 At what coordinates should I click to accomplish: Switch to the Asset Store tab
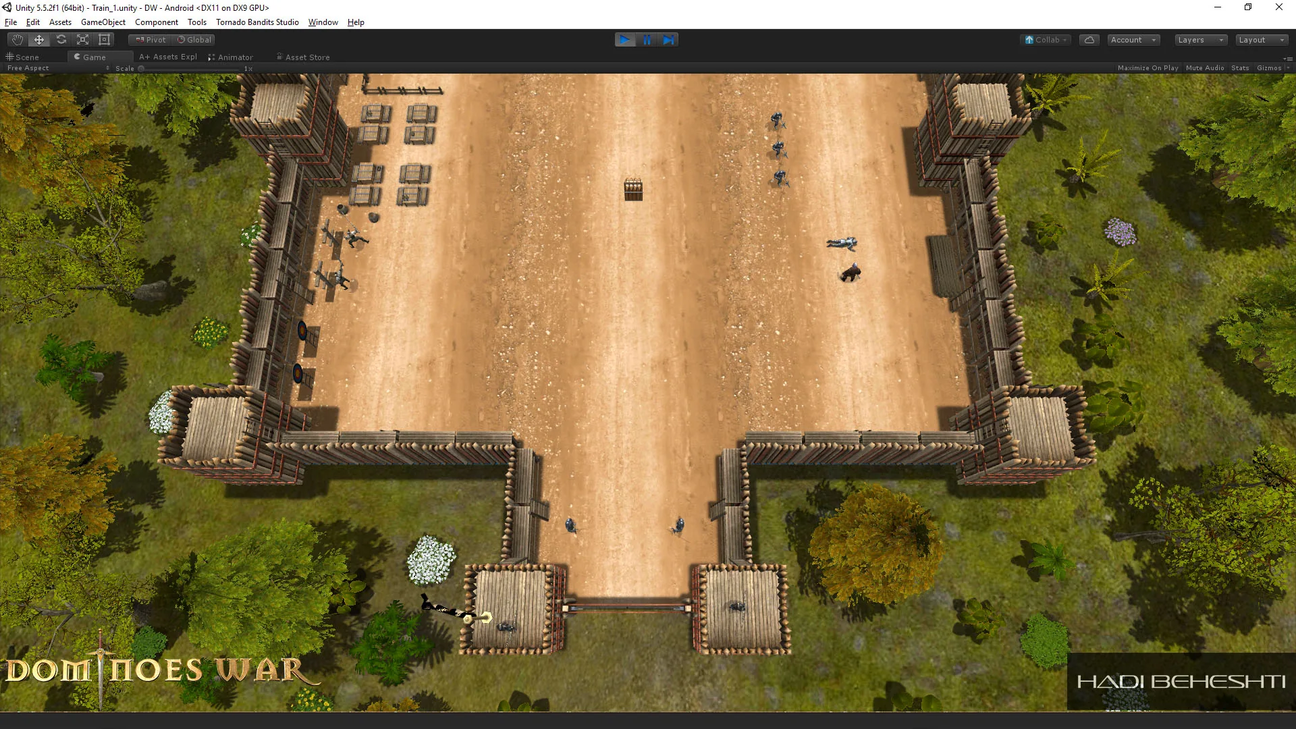click(x=303, y=57)
